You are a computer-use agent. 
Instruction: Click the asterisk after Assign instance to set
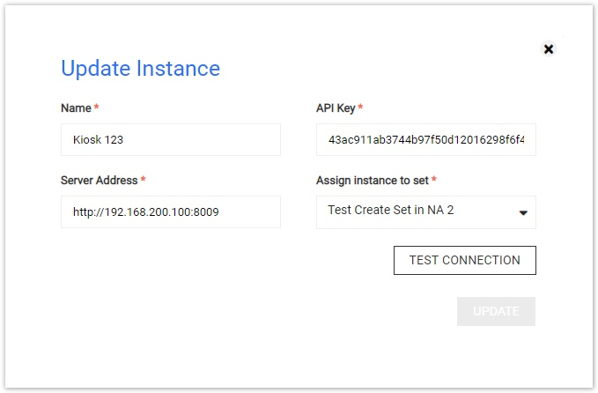[x=434, y=179]
